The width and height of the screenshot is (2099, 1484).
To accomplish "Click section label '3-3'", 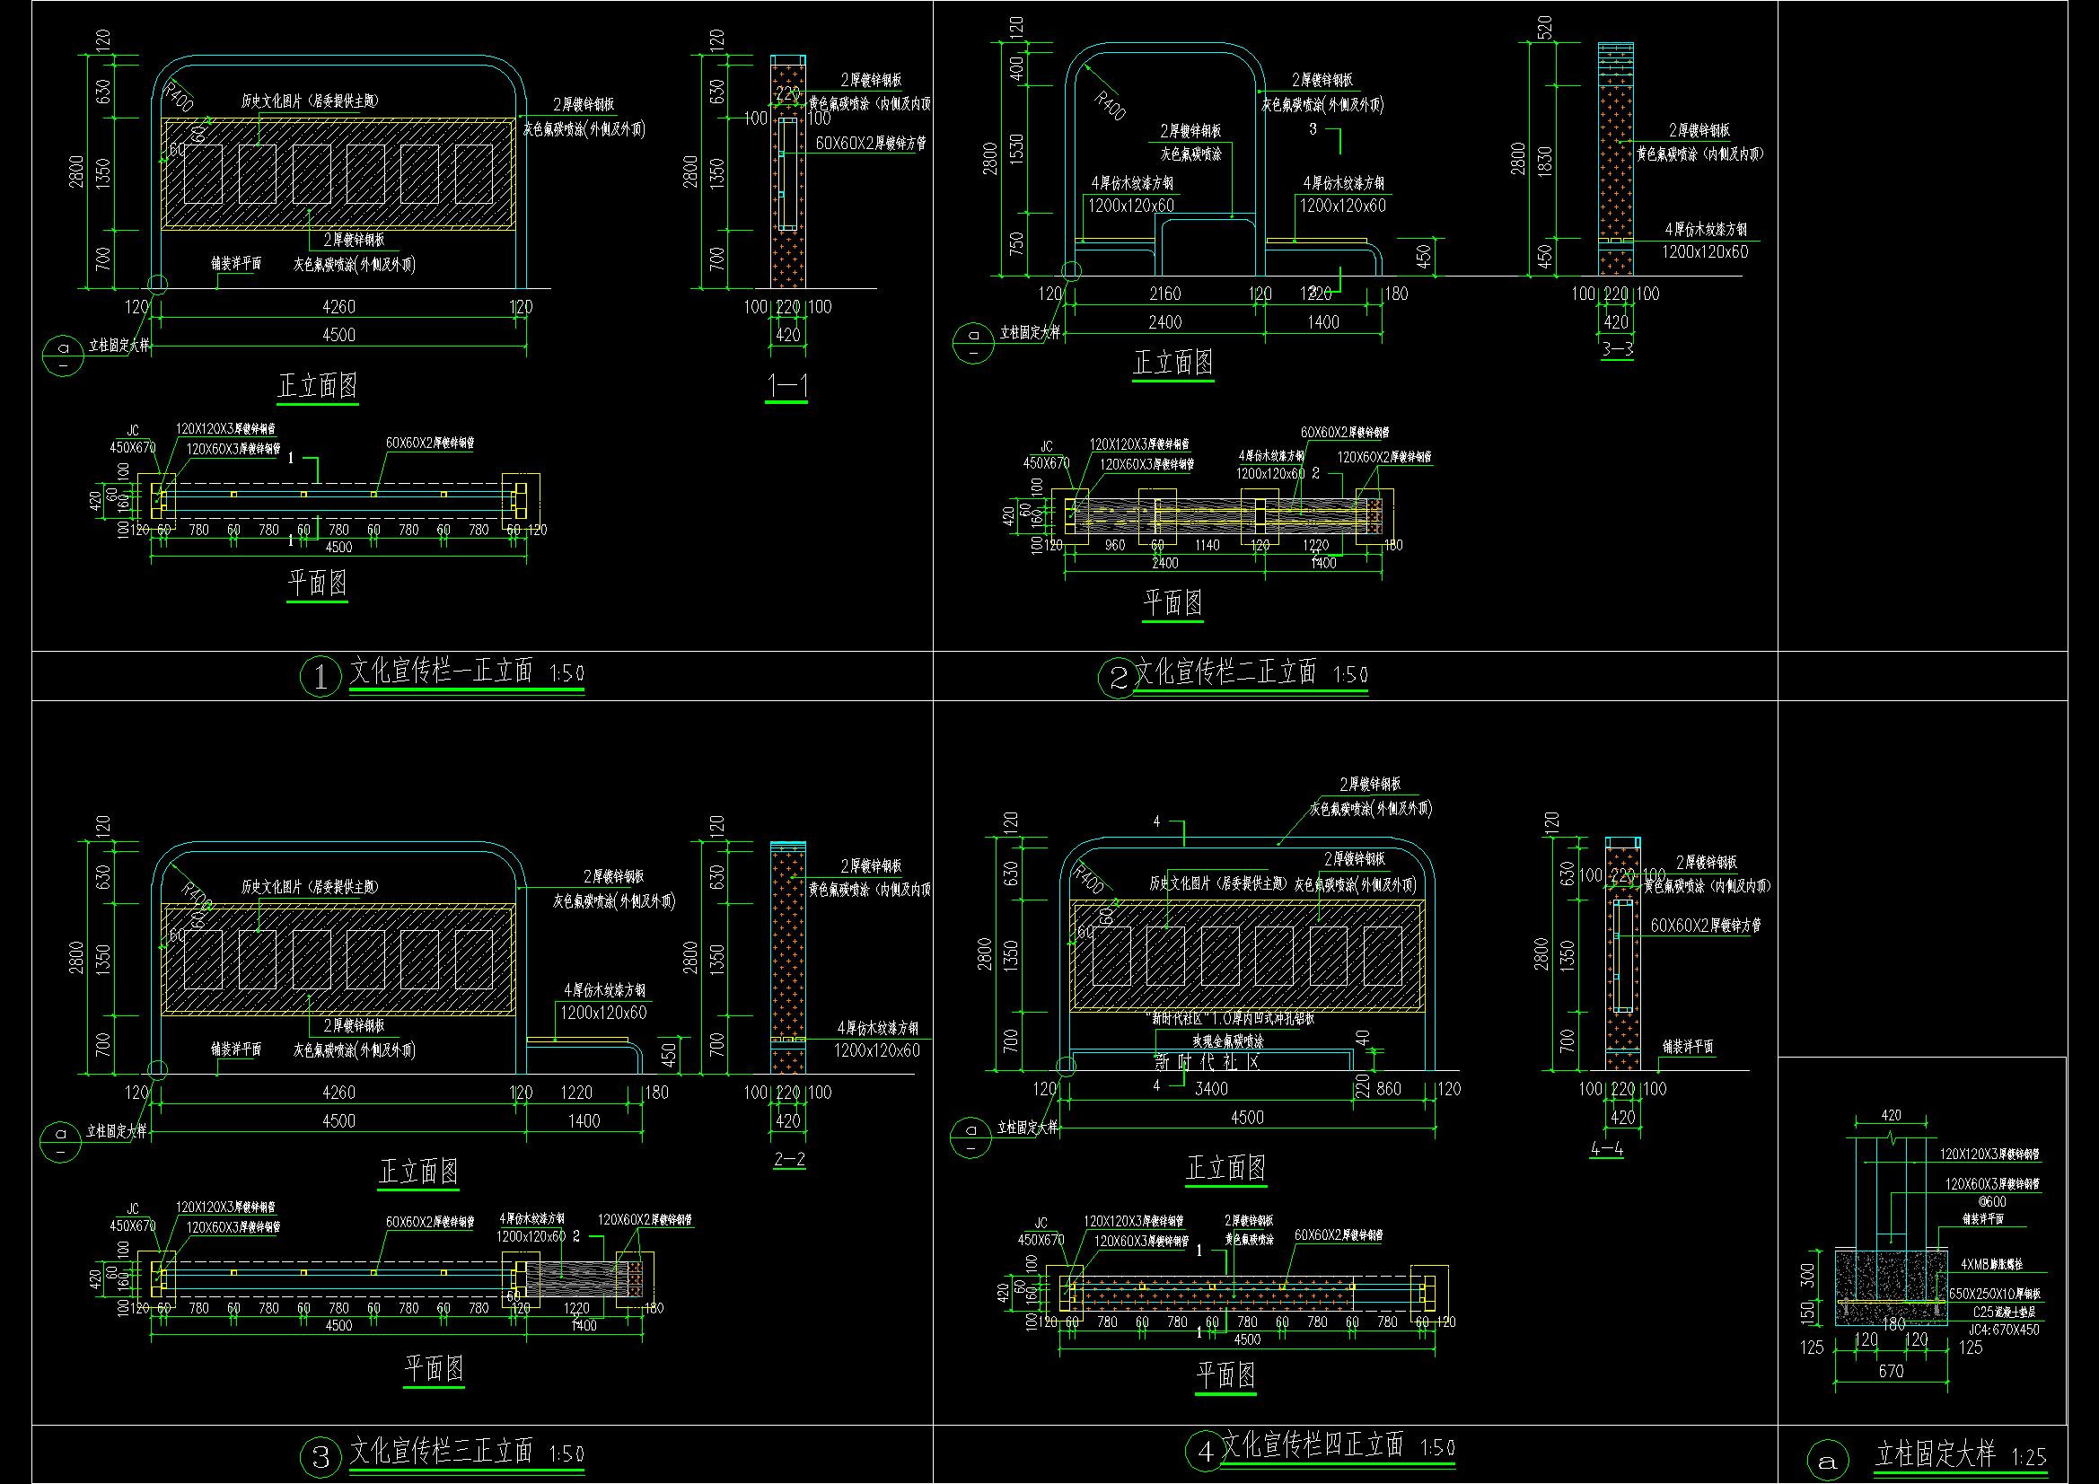I will 1617,348.
